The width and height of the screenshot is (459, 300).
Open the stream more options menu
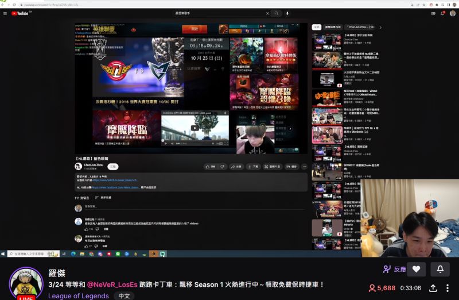pyautogui.click(x=448, y=288)
